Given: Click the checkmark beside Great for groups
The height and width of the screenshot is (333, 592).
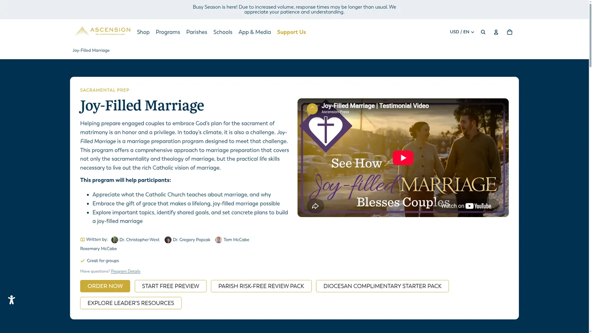Looking at the screenshot, I should click(83, 261).
